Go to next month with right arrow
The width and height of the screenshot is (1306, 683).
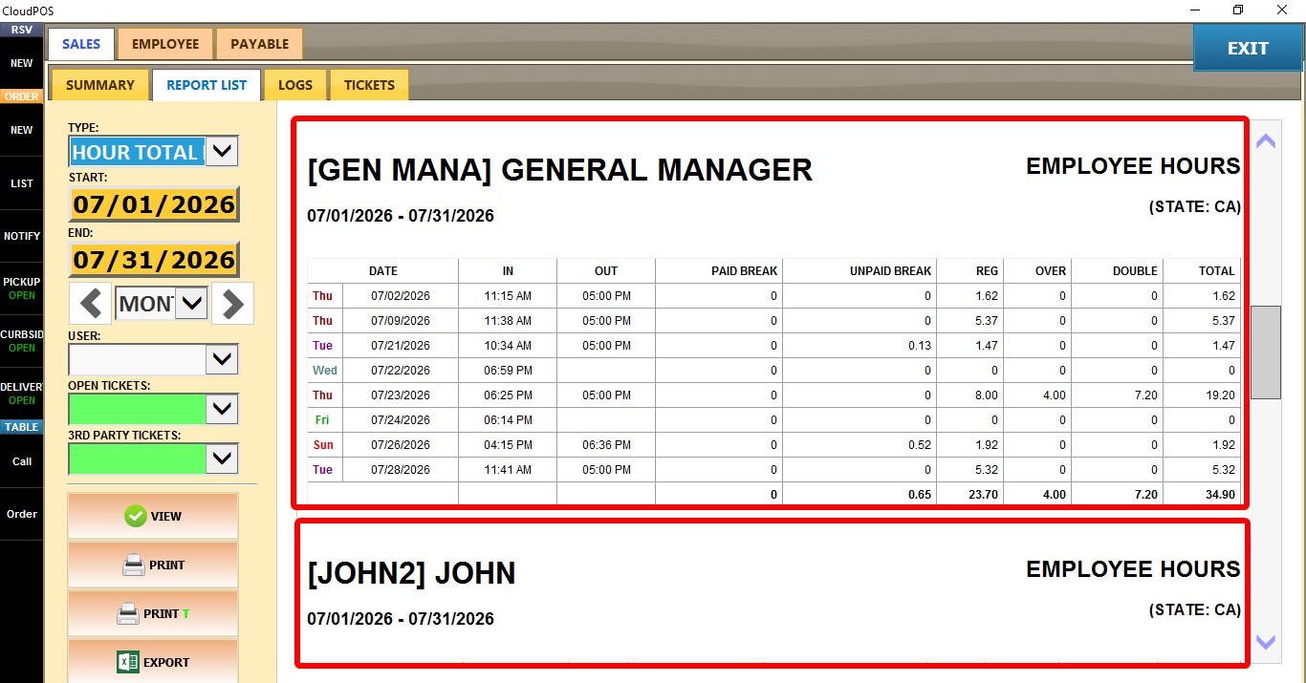(233, 304)
